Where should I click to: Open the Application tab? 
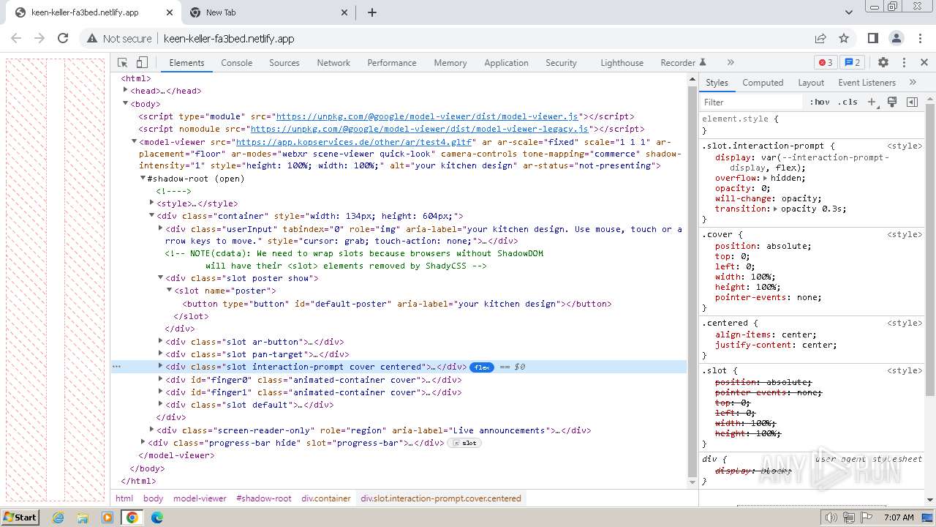(506, 62)
